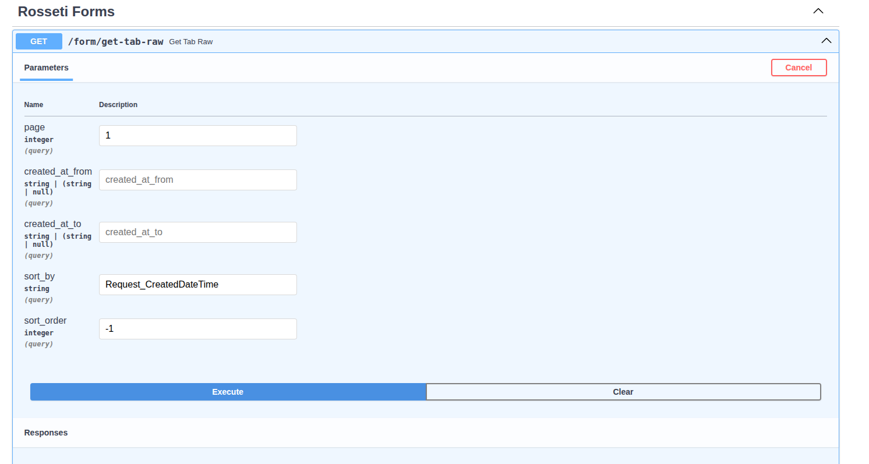Click the Rosseti Forms heading
Viewport: 869px width, 464px height.
66,12
